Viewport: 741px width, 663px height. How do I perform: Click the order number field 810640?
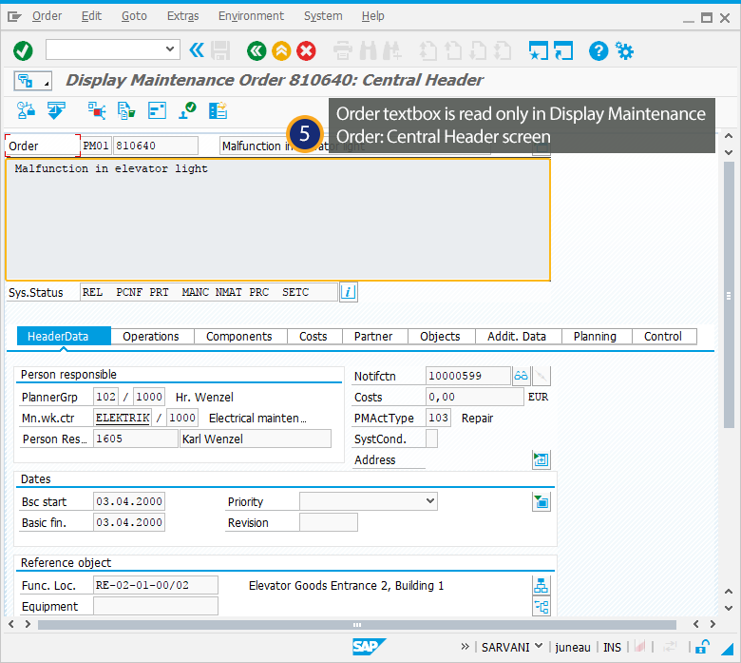coord(156,146)
